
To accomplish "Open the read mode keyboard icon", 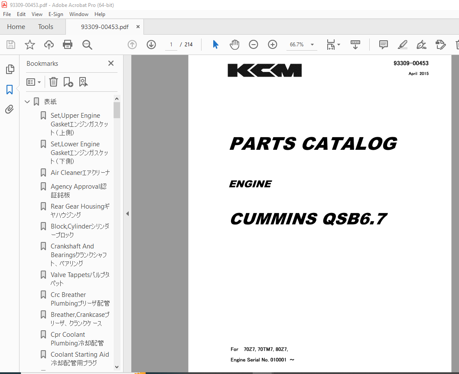I will (355, 45).
